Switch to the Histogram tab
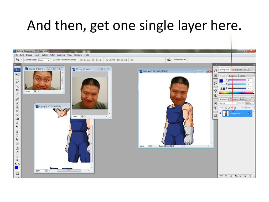Viewport: 269px width, 202px height. point(237,69)
